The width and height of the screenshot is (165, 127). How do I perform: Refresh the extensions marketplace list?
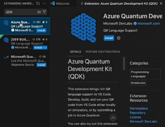pyautogui.click(x=38, y=4)
